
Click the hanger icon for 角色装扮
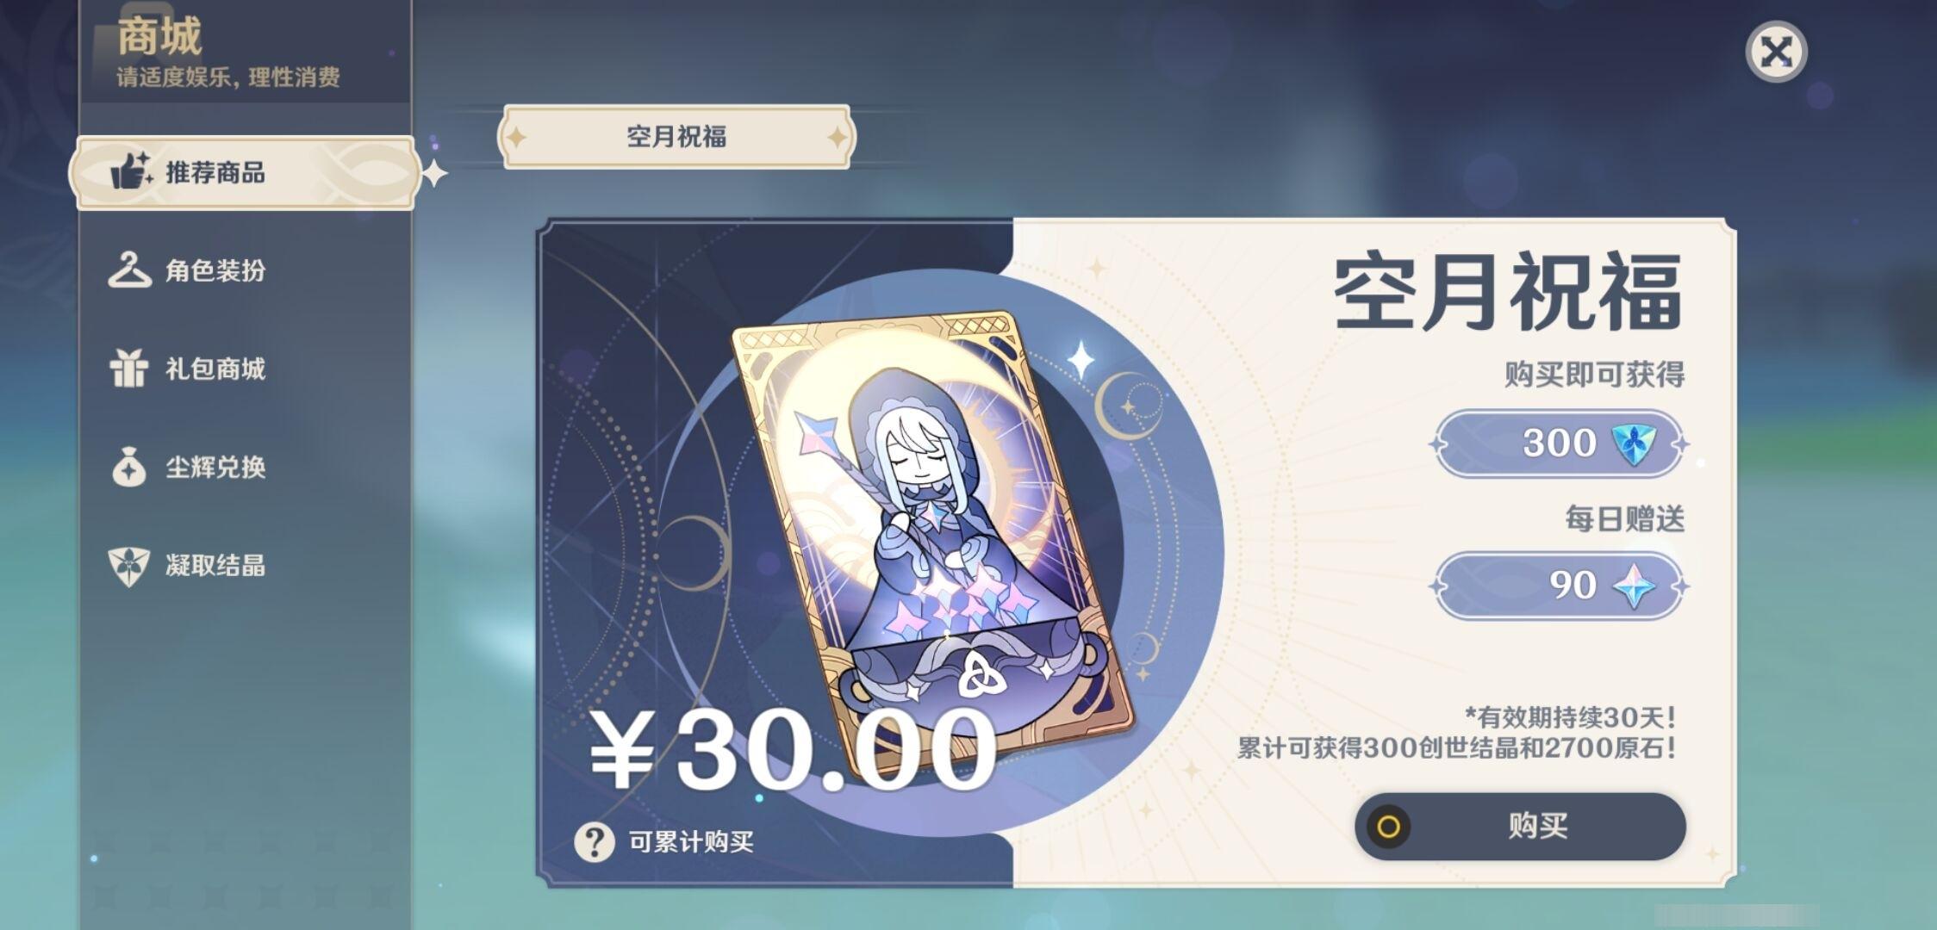(x=129, y=270)
